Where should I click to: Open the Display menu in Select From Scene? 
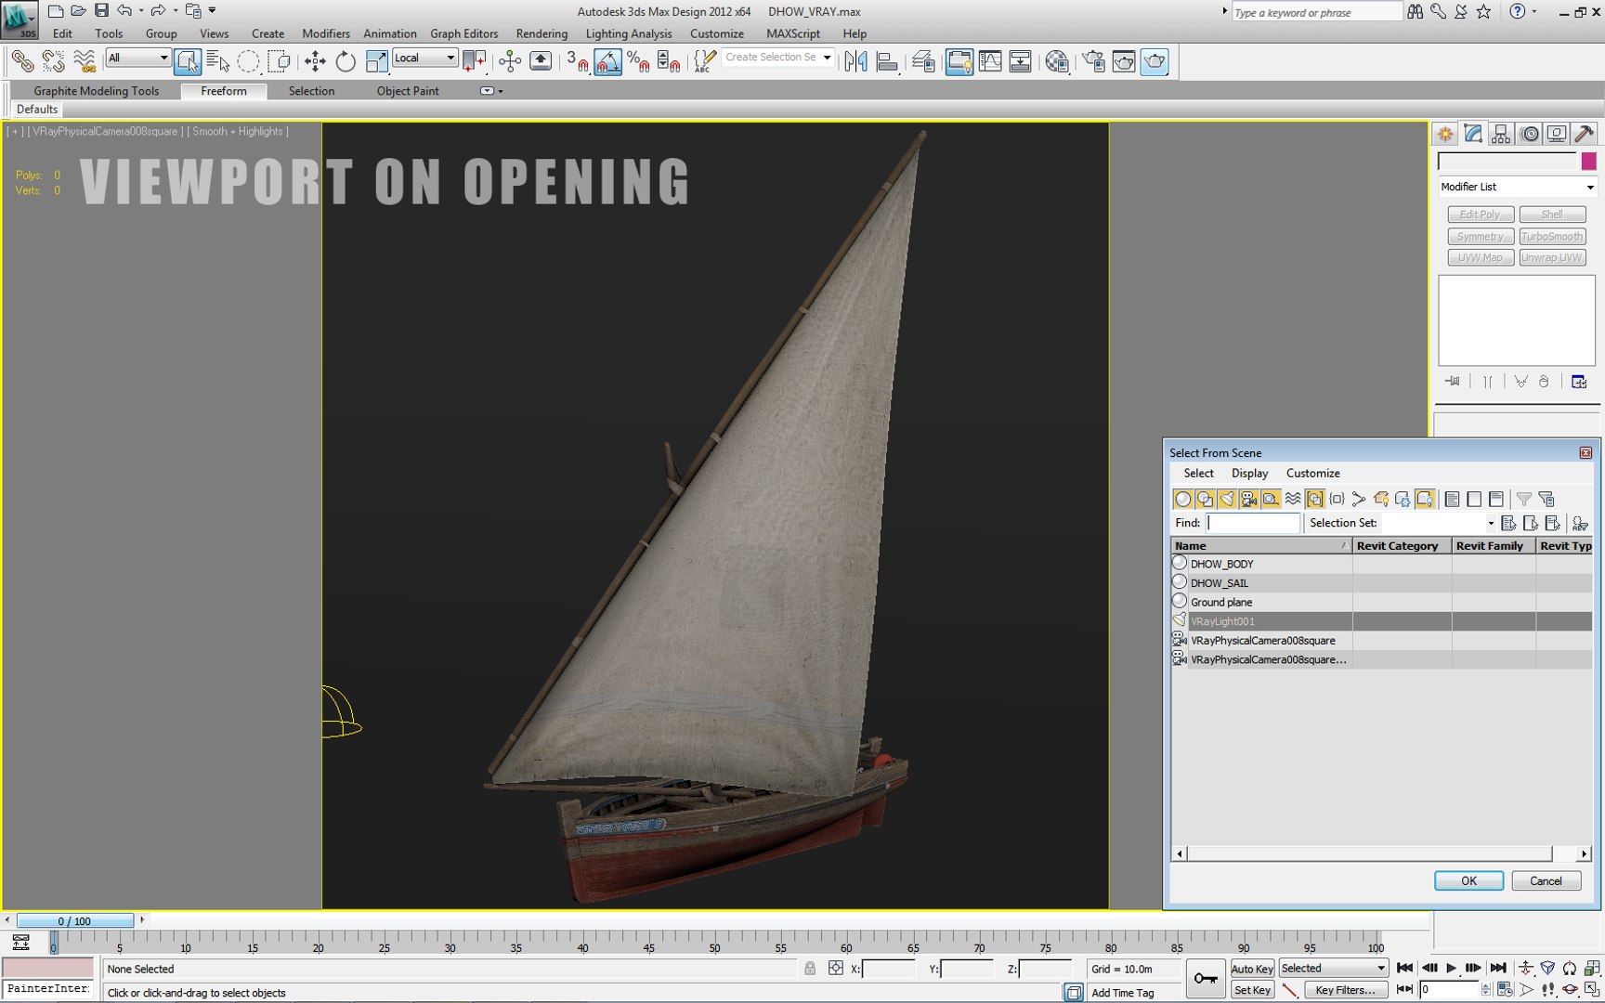pyautogui.click(x=1249, y=474)
